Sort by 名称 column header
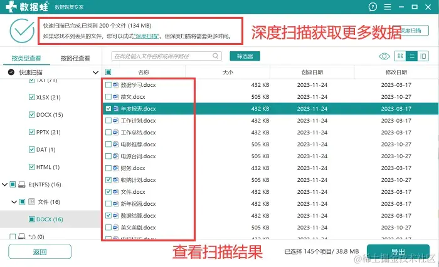 coord(144,73)
